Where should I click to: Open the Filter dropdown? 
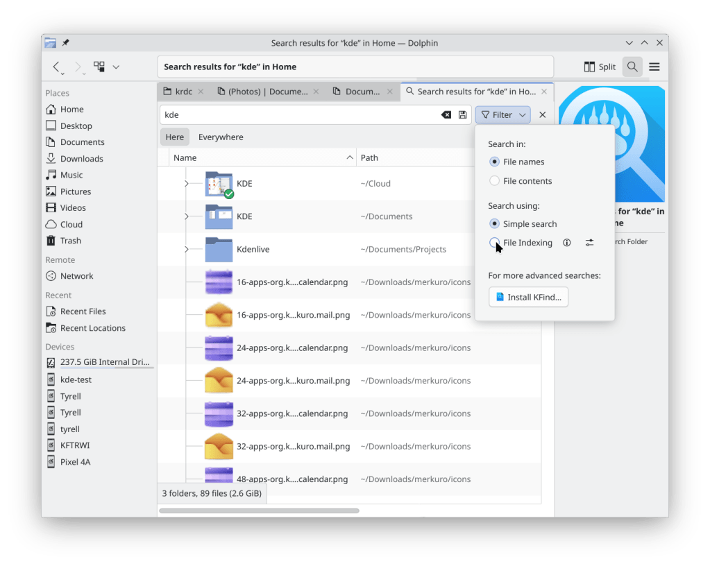(x=502, y=115)
